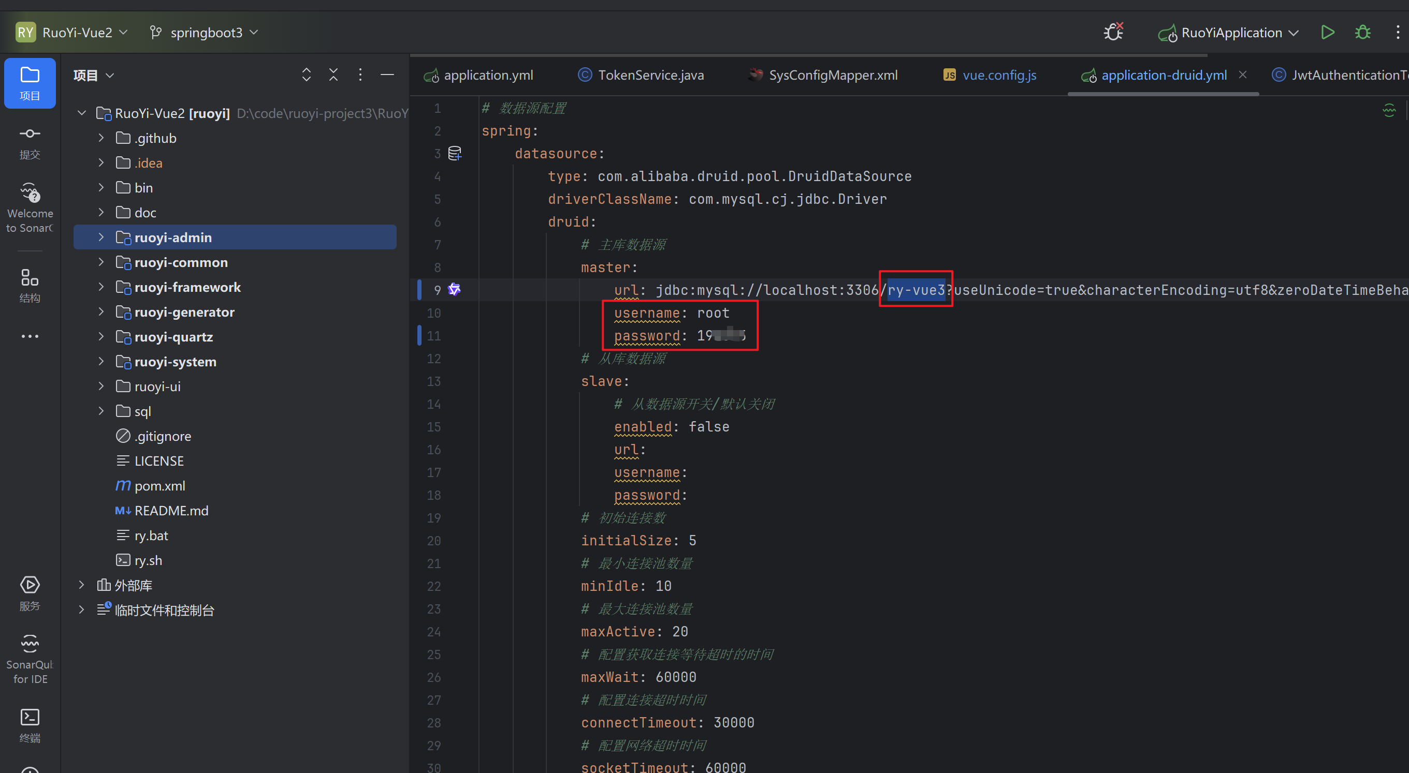Viewport: 1409px width, 773px height.
Task: Open the Terminal tool window
Action: click(30, 725)
